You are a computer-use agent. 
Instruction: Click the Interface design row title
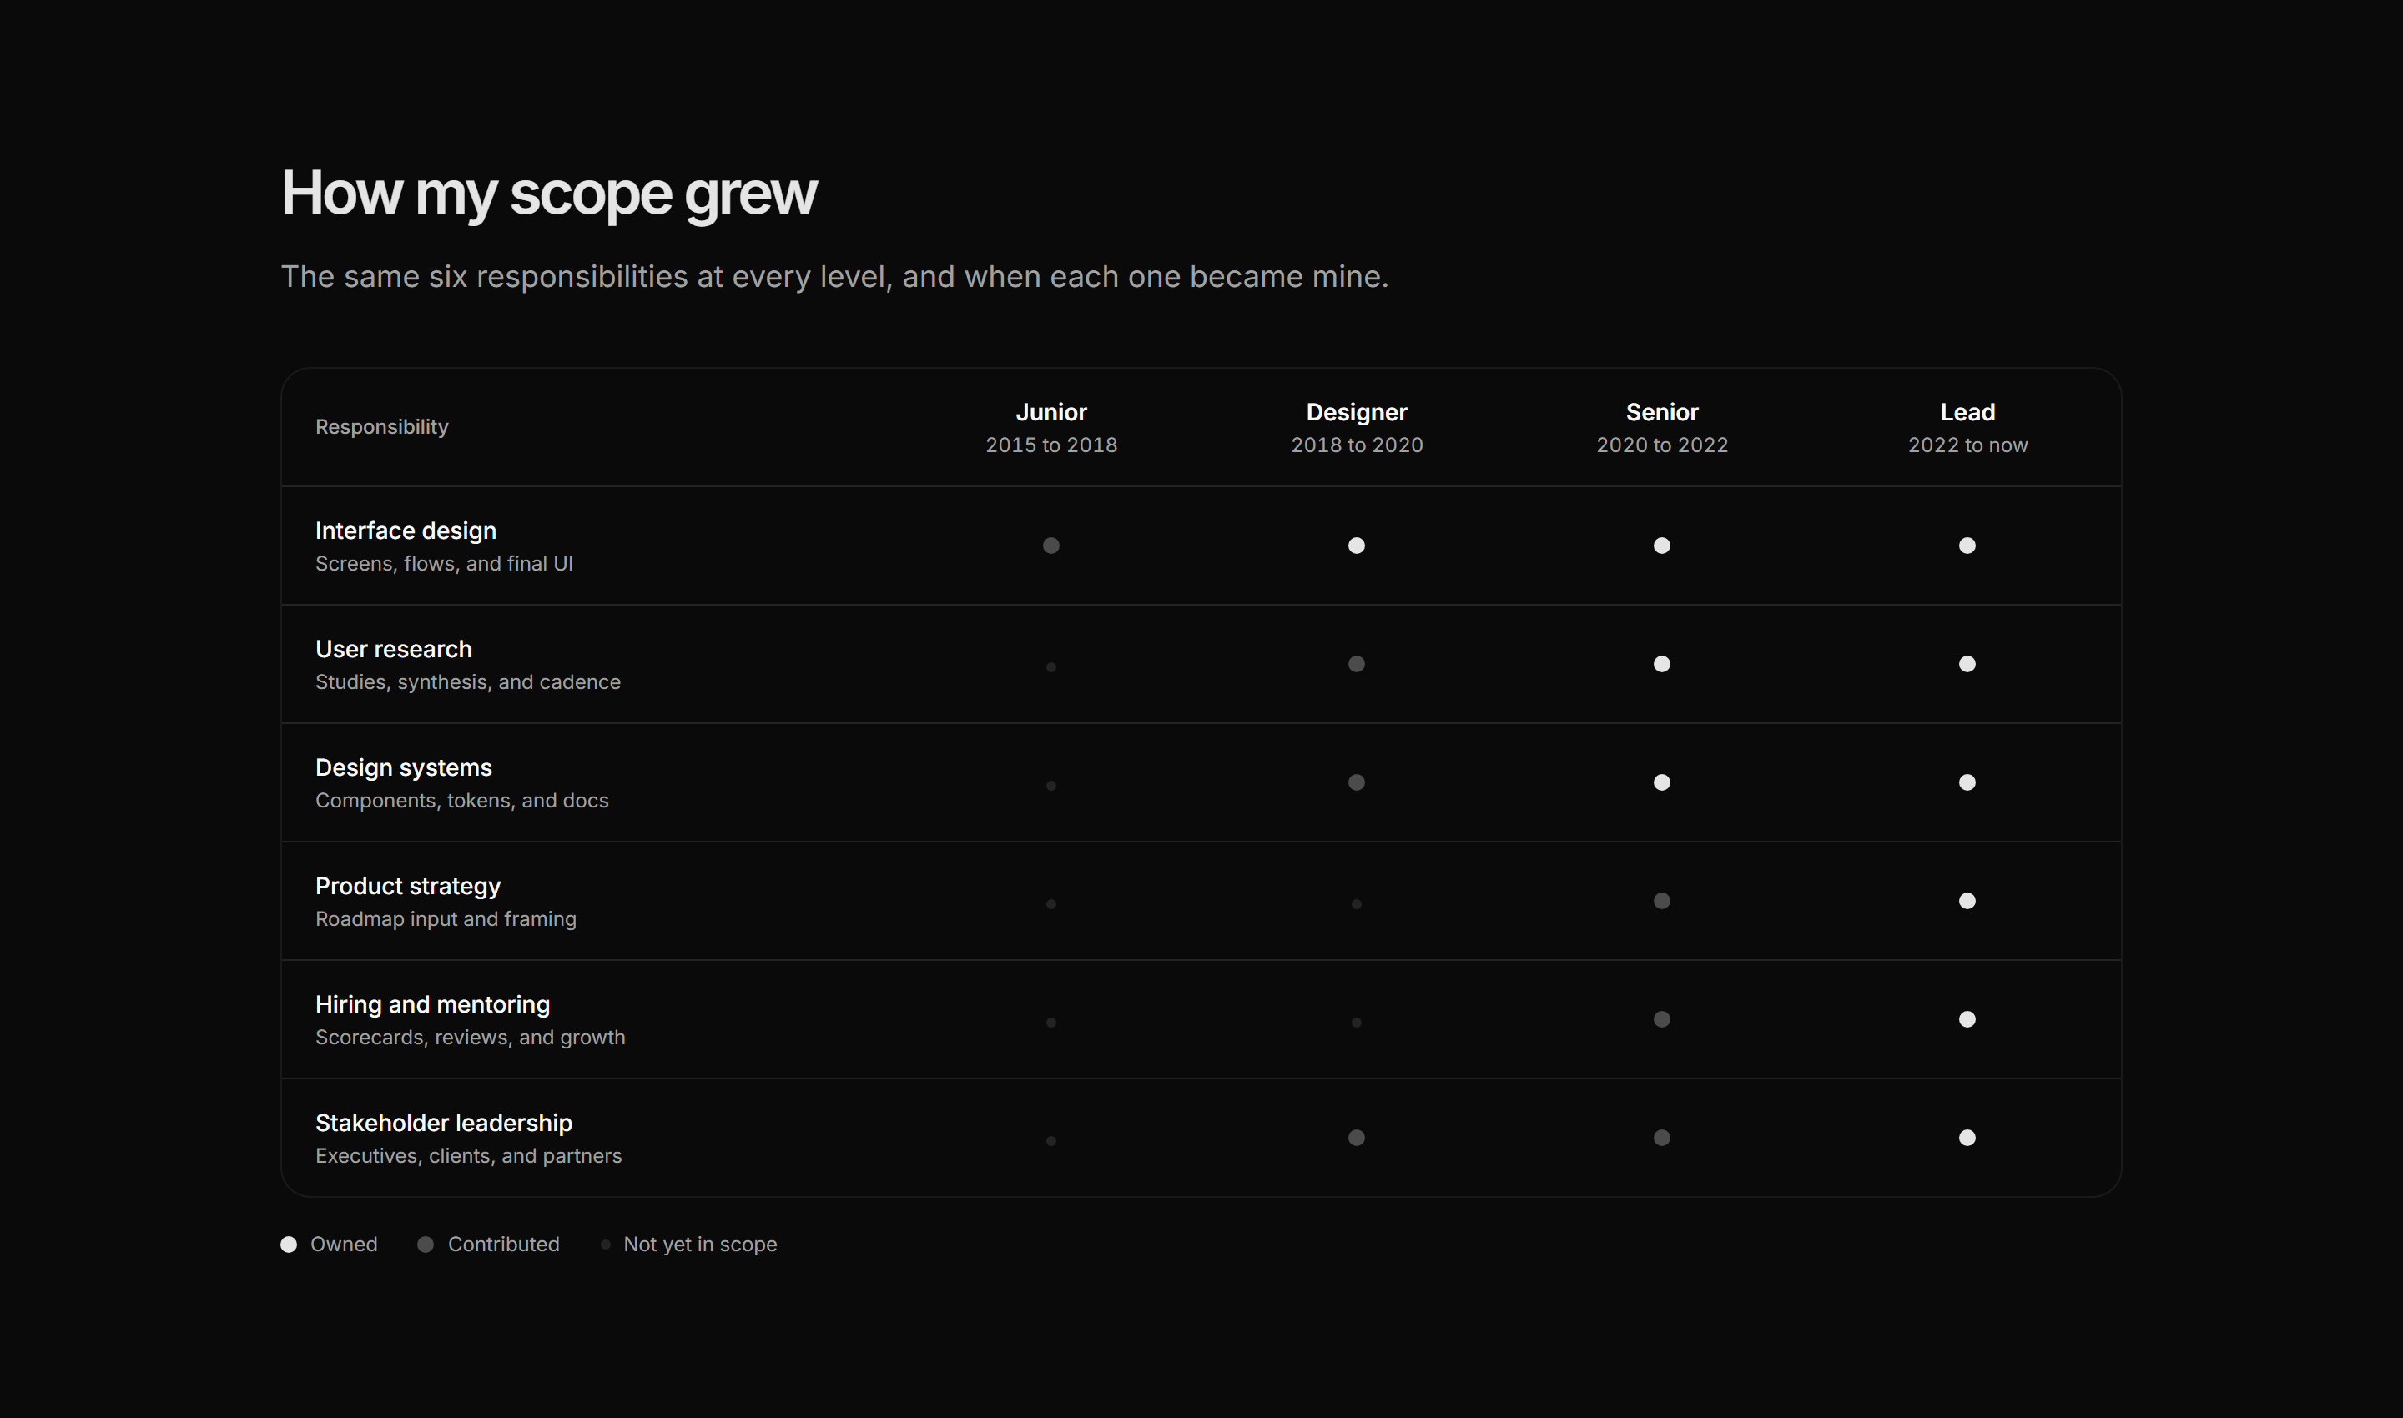pyautogui.click(x=406, y=530)
